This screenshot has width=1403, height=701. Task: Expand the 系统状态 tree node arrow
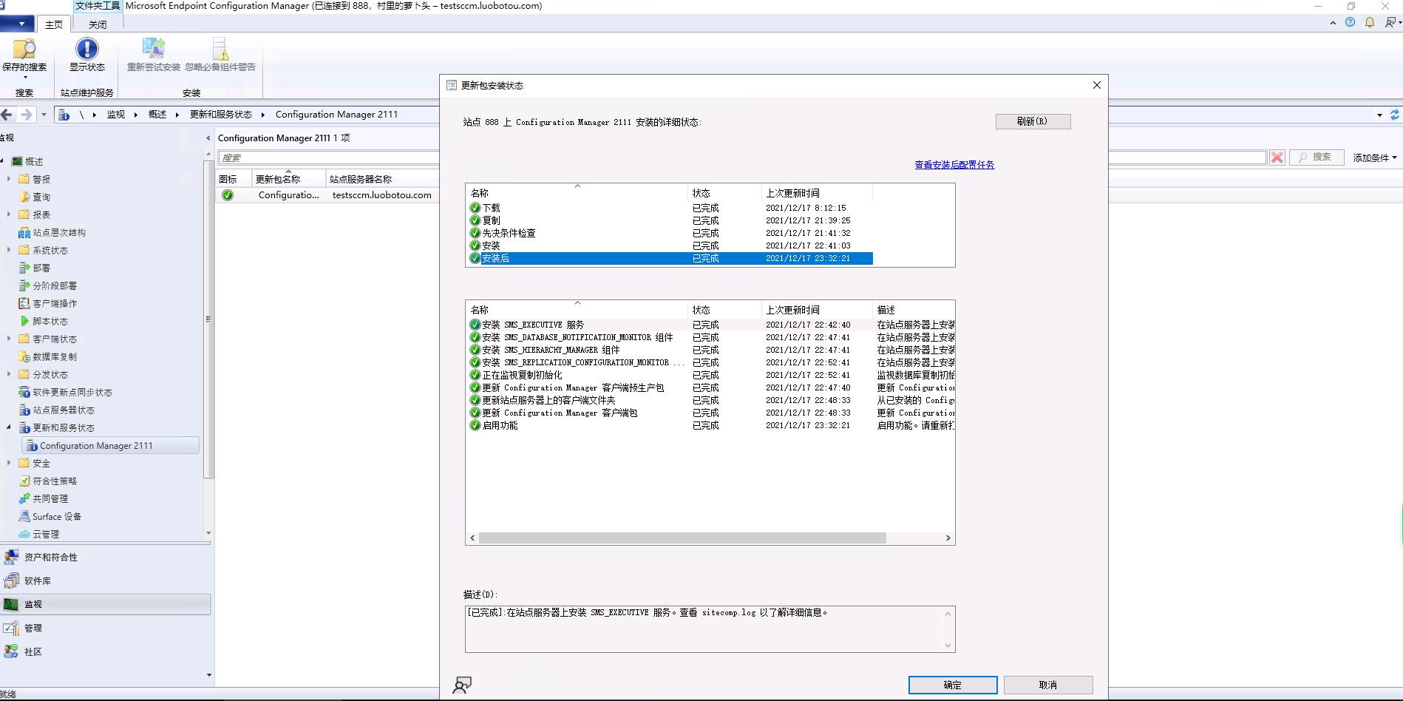pos(9,250)
